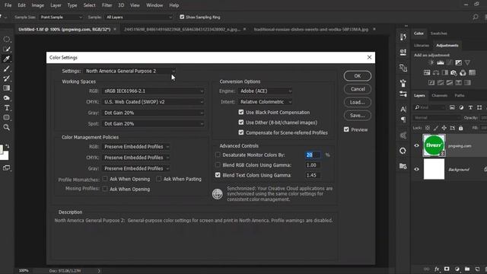Open Gray color management policy dropdown

pyautogui.click(x=136, y=168)
